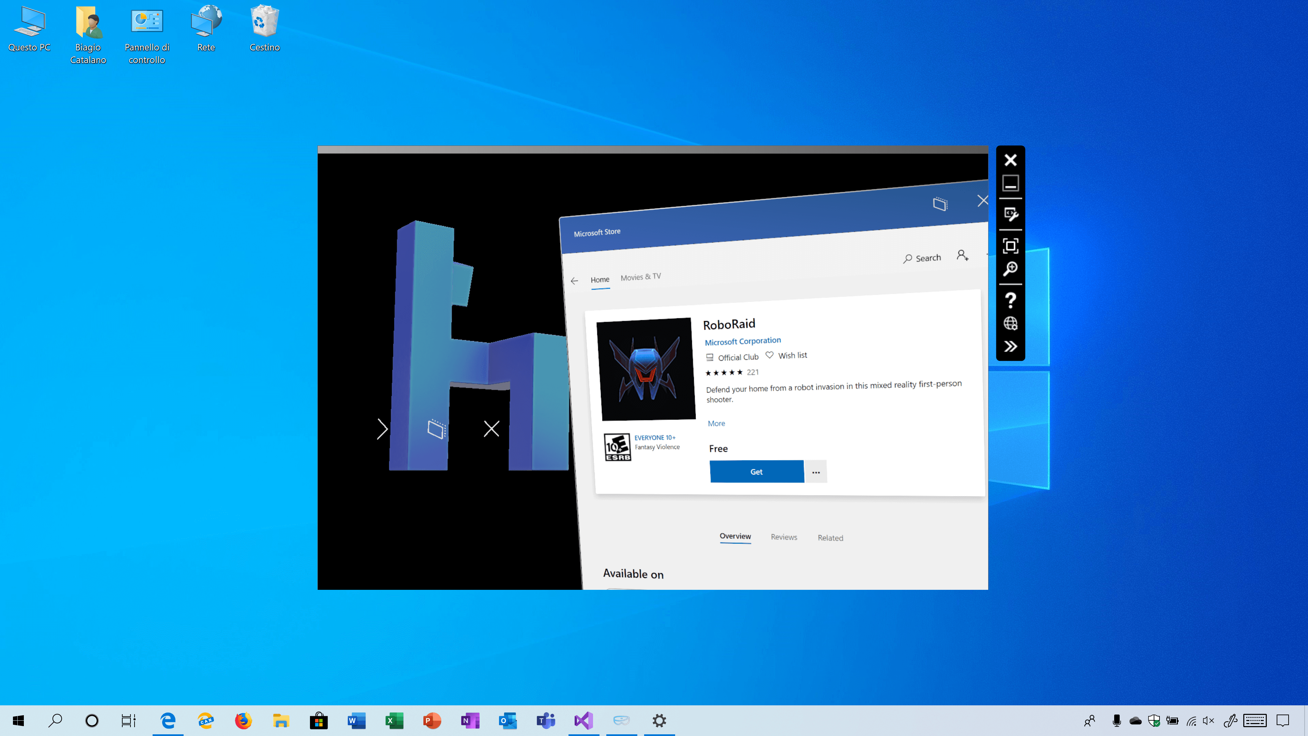This screenshot has height=736, width=1308.
Task: Open the Official Club link
Action: pos(732,357)
